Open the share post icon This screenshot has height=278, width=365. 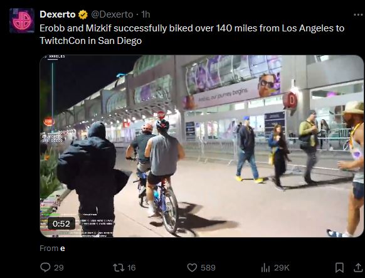pos(358,267)
